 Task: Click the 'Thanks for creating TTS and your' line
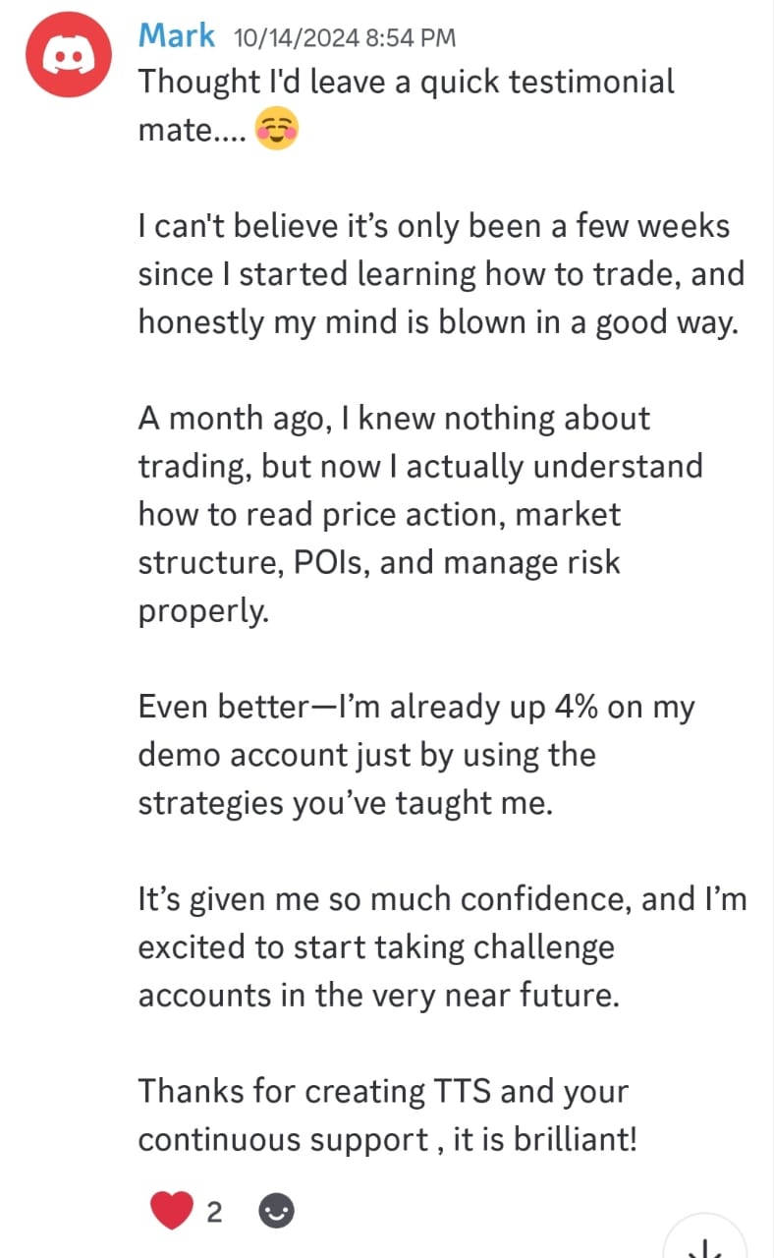(383, 1092)
